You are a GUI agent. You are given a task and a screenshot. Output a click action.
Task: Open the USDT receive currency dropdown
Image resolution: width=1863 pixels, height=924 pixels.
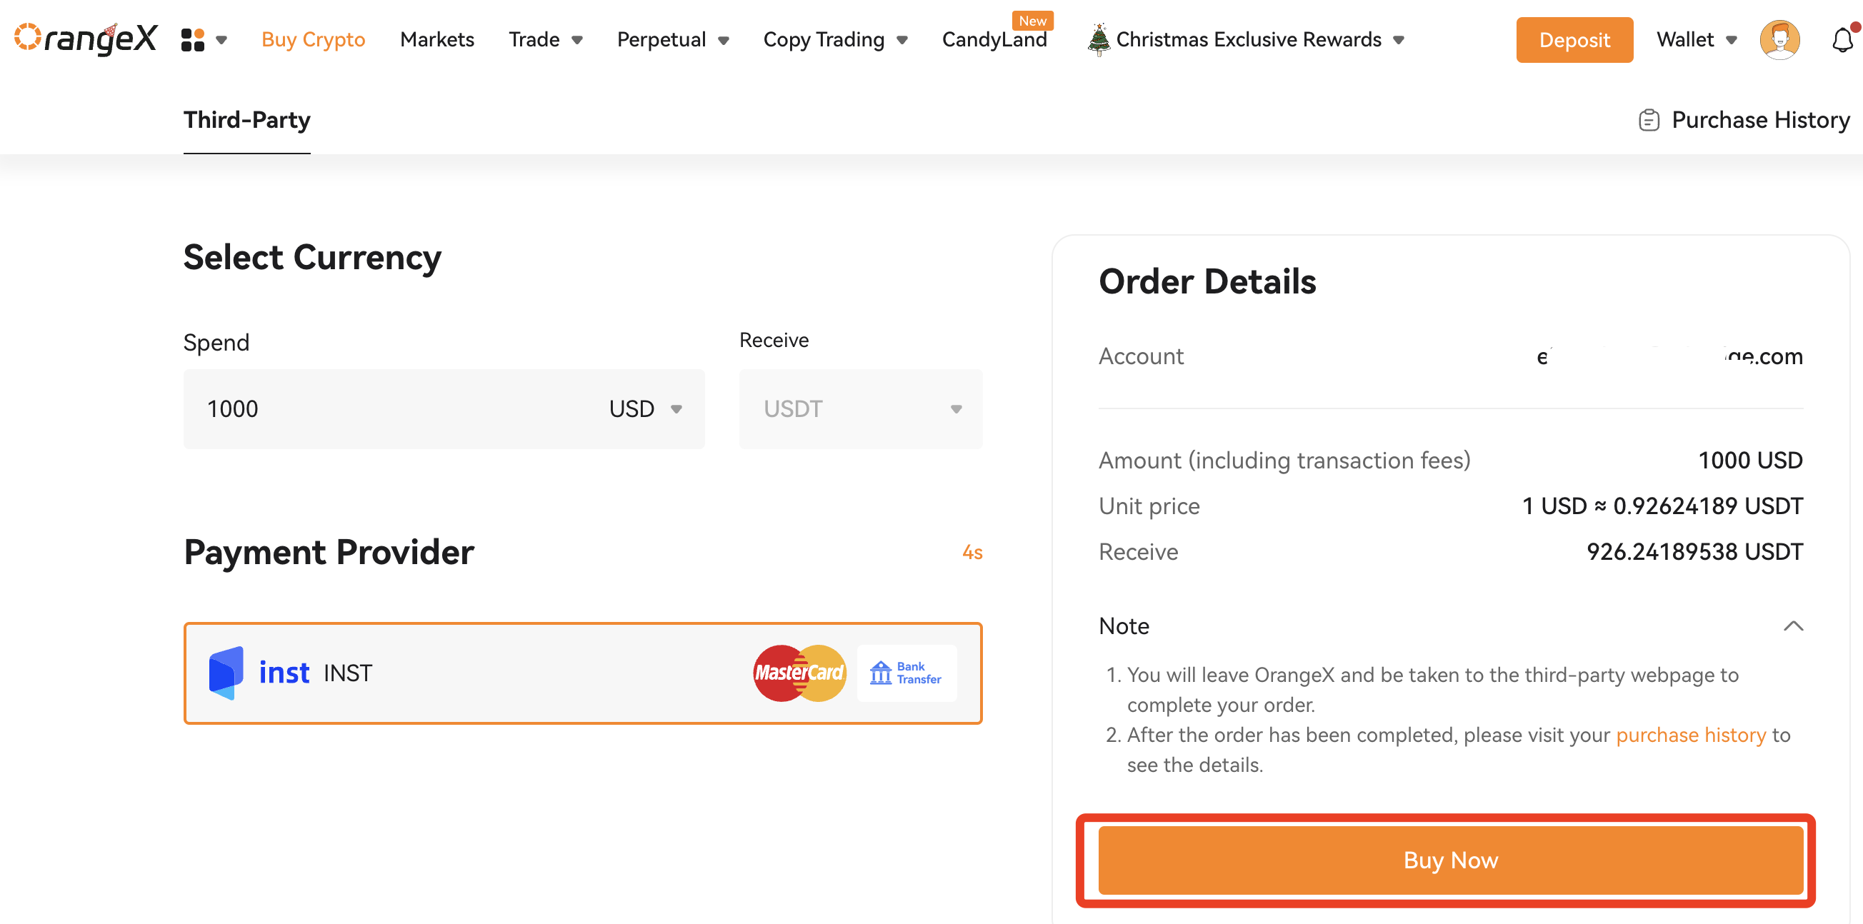pyautogui.click(x=861, y=409)
